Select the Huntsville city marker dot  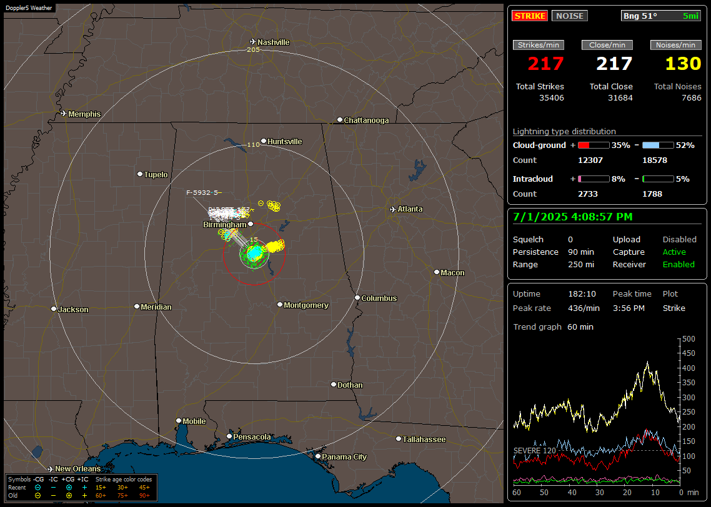264,141
